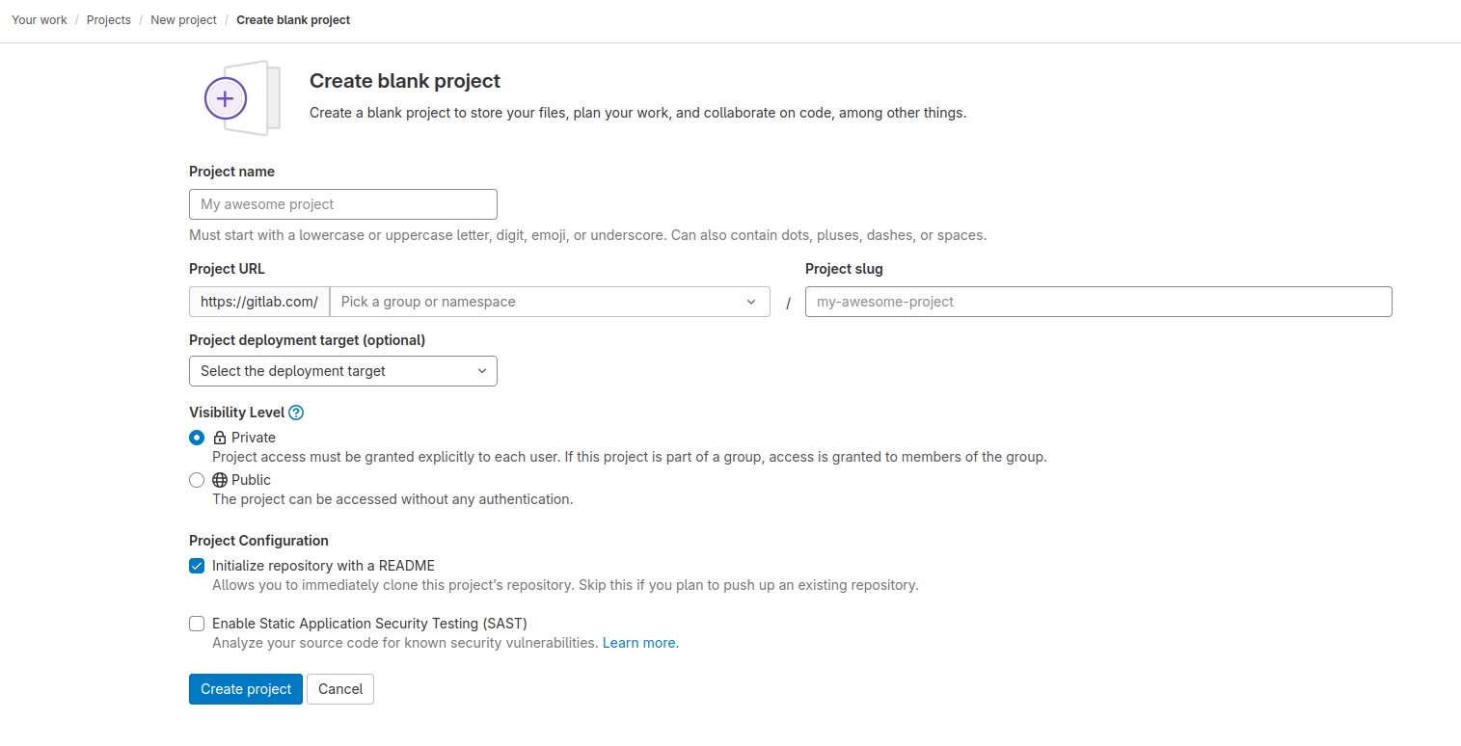Select the Private visibility radio button

pos(197,438)
